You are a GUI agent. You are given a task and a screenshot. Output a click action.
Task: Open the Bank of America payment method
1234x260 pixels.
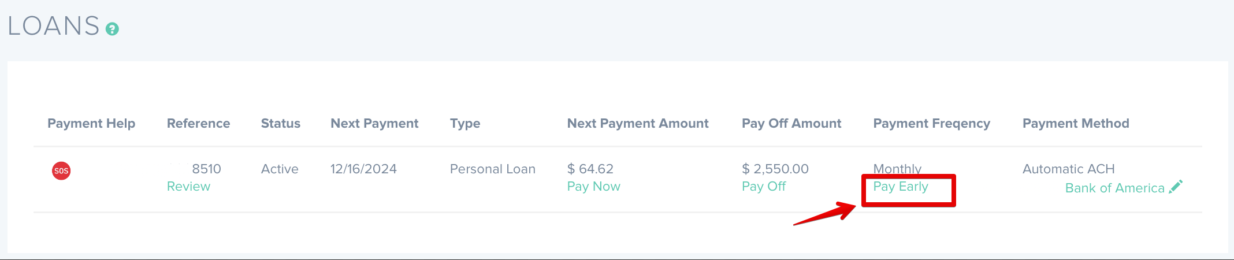pos(1114,188)
